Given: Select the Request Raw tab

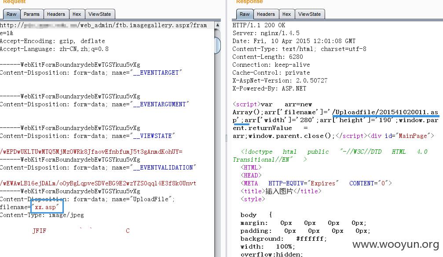Looking at the screenshot, I should 11,14.
